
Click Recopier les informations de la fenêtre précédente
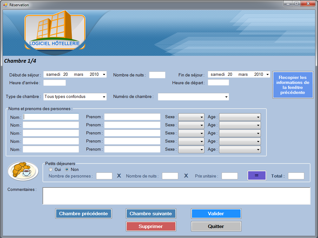[293, 85]
